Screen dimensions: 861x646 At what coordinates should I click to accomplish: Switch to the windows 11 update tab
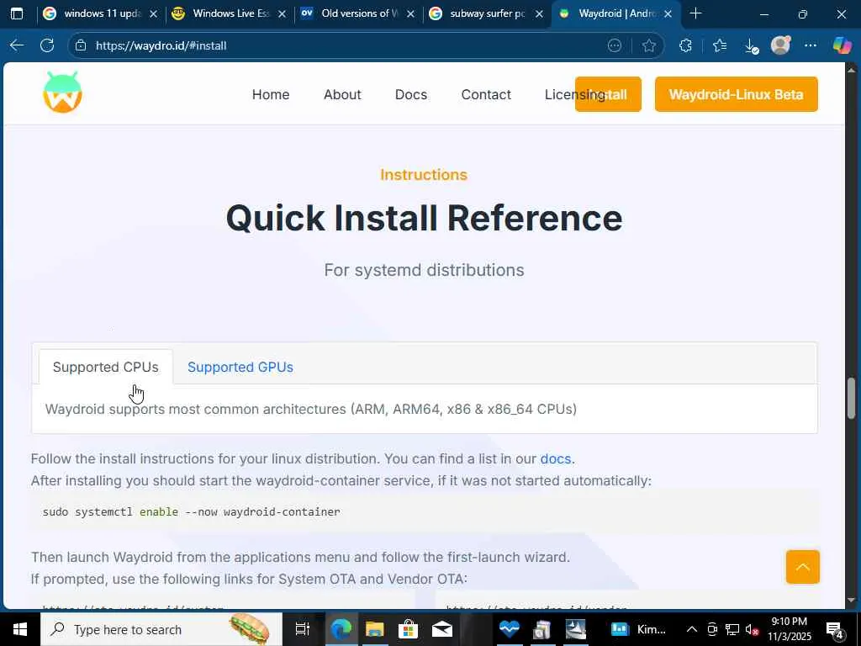pos(93,13)
